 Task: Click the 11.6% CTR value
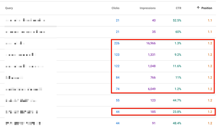coord(177,66)
